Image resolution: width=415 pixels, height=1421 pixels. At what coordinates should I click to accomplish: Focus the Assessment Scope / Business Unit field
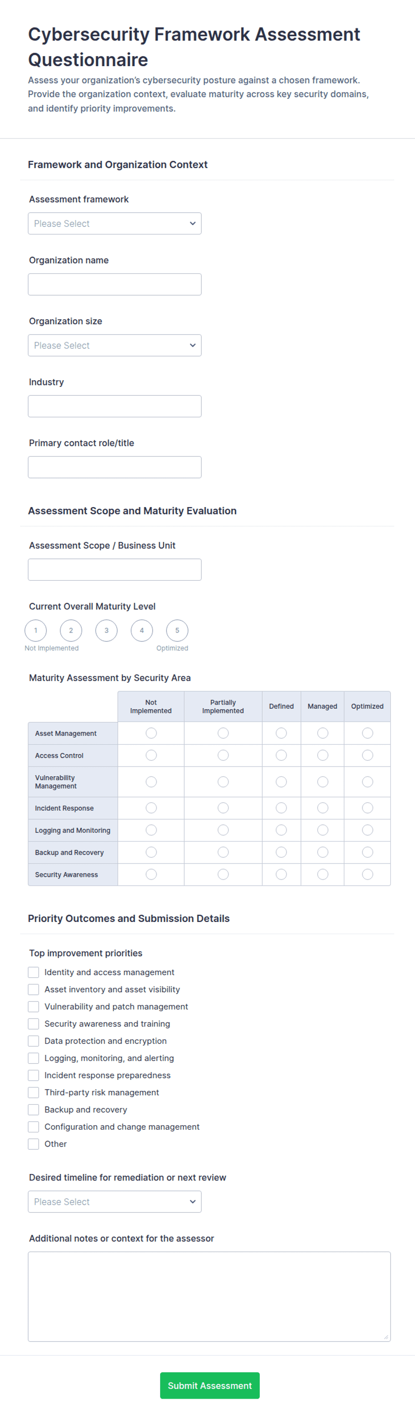point(115,569)
